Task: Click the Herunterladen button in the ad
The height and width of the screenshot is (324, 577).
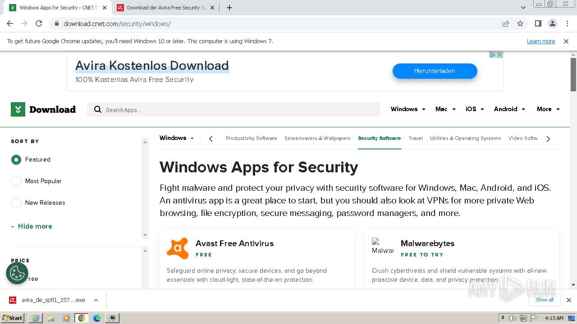Action: tap(435, 71)
